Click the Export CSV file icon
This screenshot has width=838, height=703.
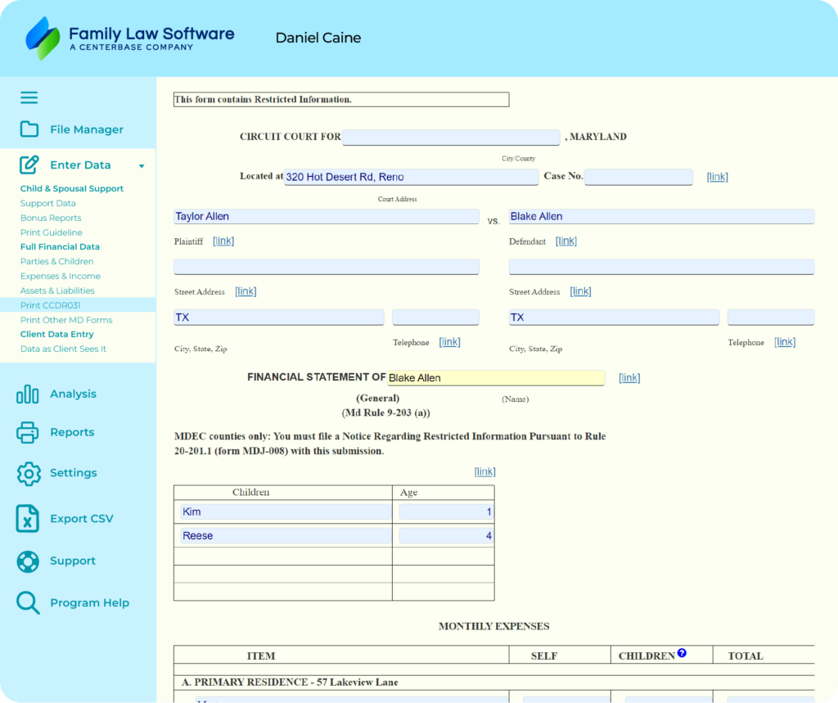[x=28, y=519]
